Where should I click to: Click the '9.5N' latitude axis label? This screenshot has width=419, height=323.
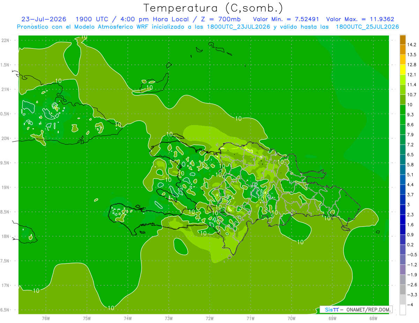coord(5,163)
